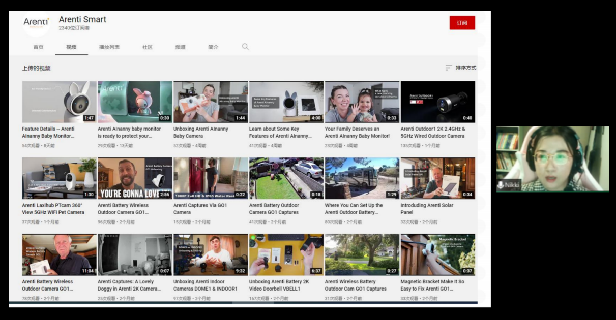The image size is (616, 320).
Task: Open the channel search magnifier icon
Action: coord(245,47)
